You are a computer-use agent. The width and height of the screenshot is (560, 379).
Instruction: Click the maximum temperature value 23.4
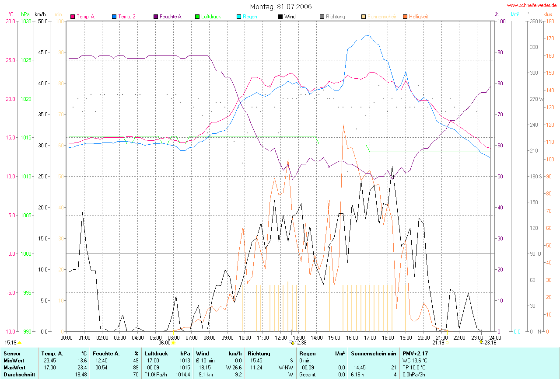coord(83,368)
